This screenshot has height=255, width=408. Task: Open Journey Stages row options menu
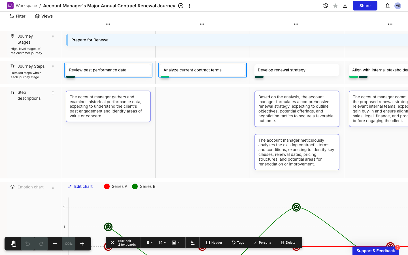click(x=53, y=37)
